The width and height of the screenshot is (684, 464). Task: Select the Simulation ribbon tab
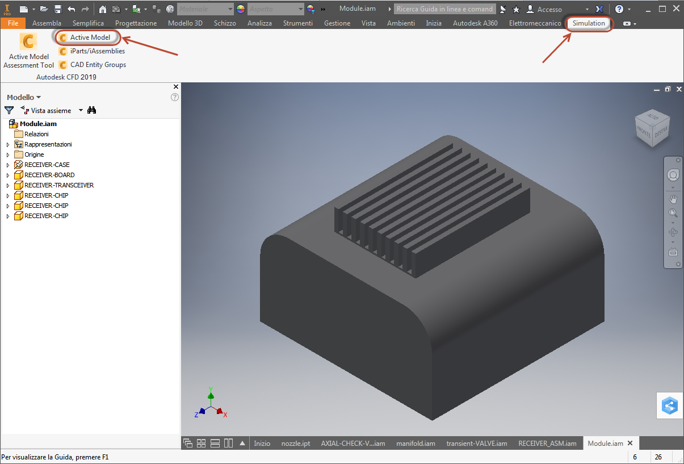click(x=589, y=23)
